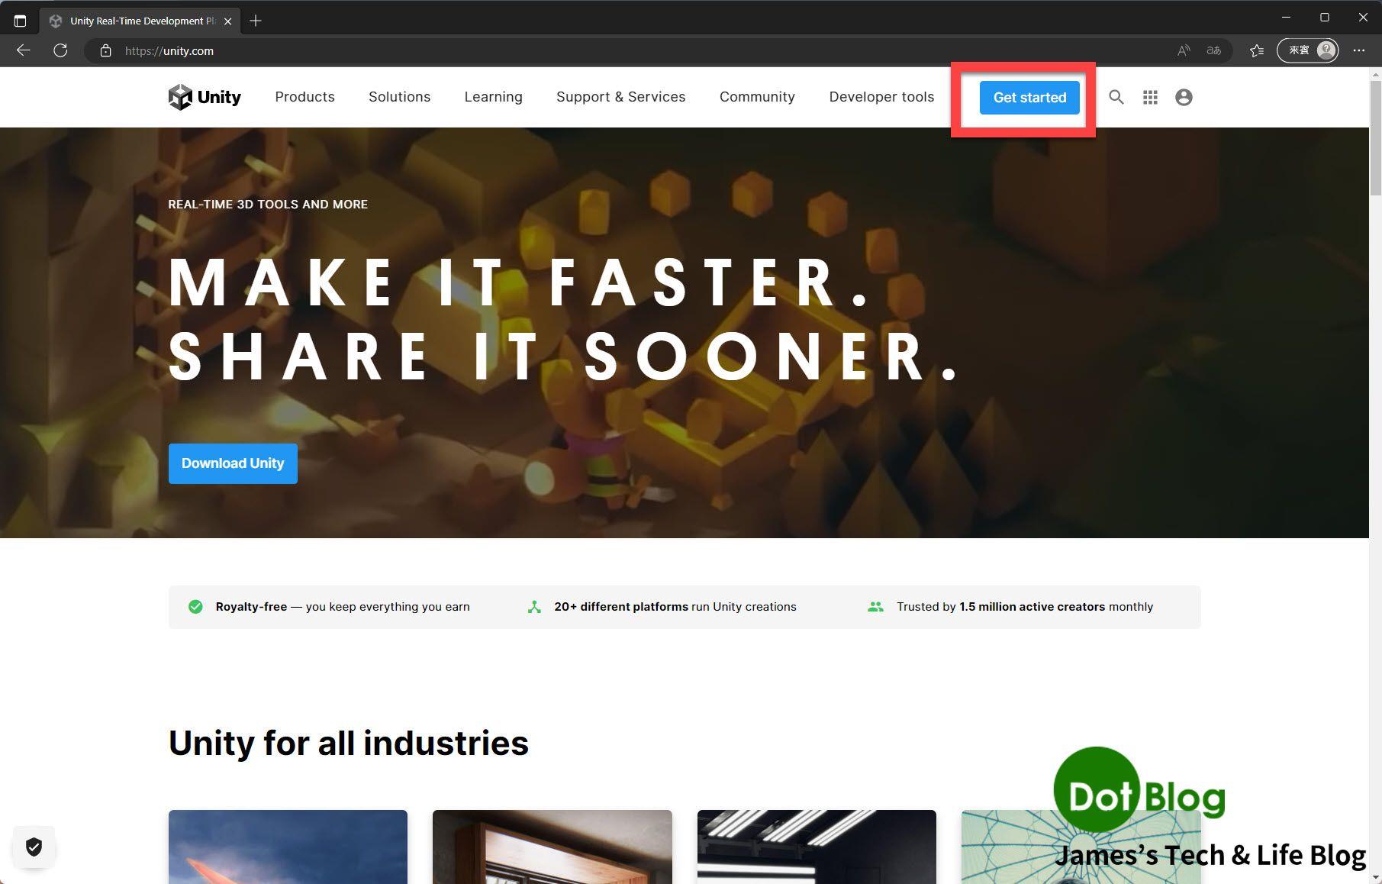Open the Community menu
1382x884 pixels.
[x=757, y=97]
